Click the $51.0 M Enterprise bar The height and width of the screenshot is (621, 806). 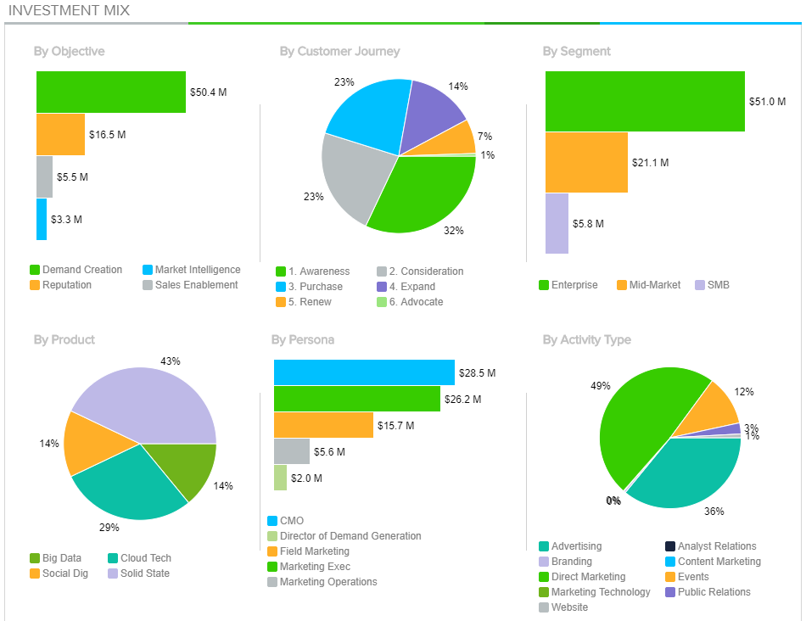pos(645,102)
